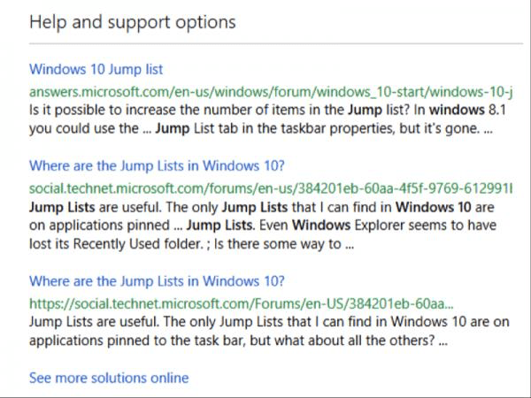Click snippet 'Is it possible to increase the number'
Screen dimensions: 531x398
click(x=267, y=110)
